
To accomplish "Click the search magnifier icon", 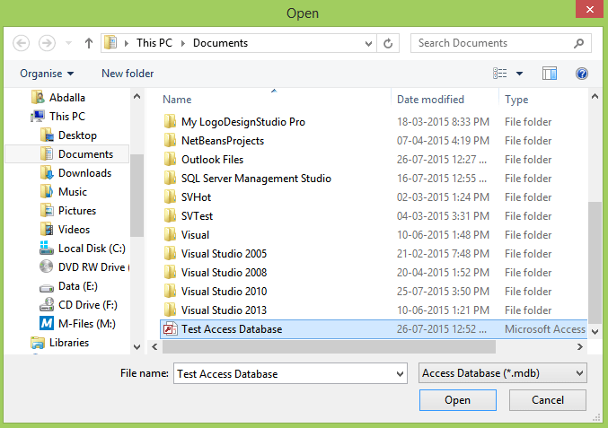I will point(578,43).
